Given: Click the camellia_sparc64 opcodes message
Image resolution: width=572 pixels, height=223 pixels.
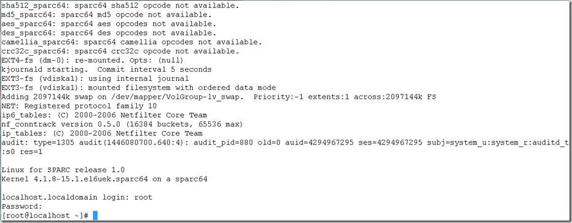Looking at the screenshot, I should pyautogui.click(x=131, y=42).
